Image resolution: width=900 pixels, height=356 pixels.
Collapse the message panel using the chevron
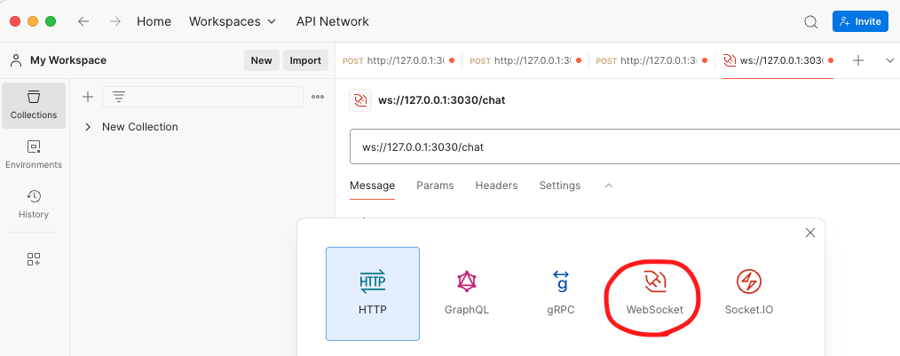click(609, 186)
